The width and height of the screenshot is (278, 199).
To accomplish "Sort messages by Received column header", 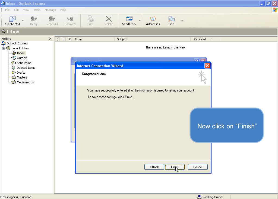I will point(200,39).
